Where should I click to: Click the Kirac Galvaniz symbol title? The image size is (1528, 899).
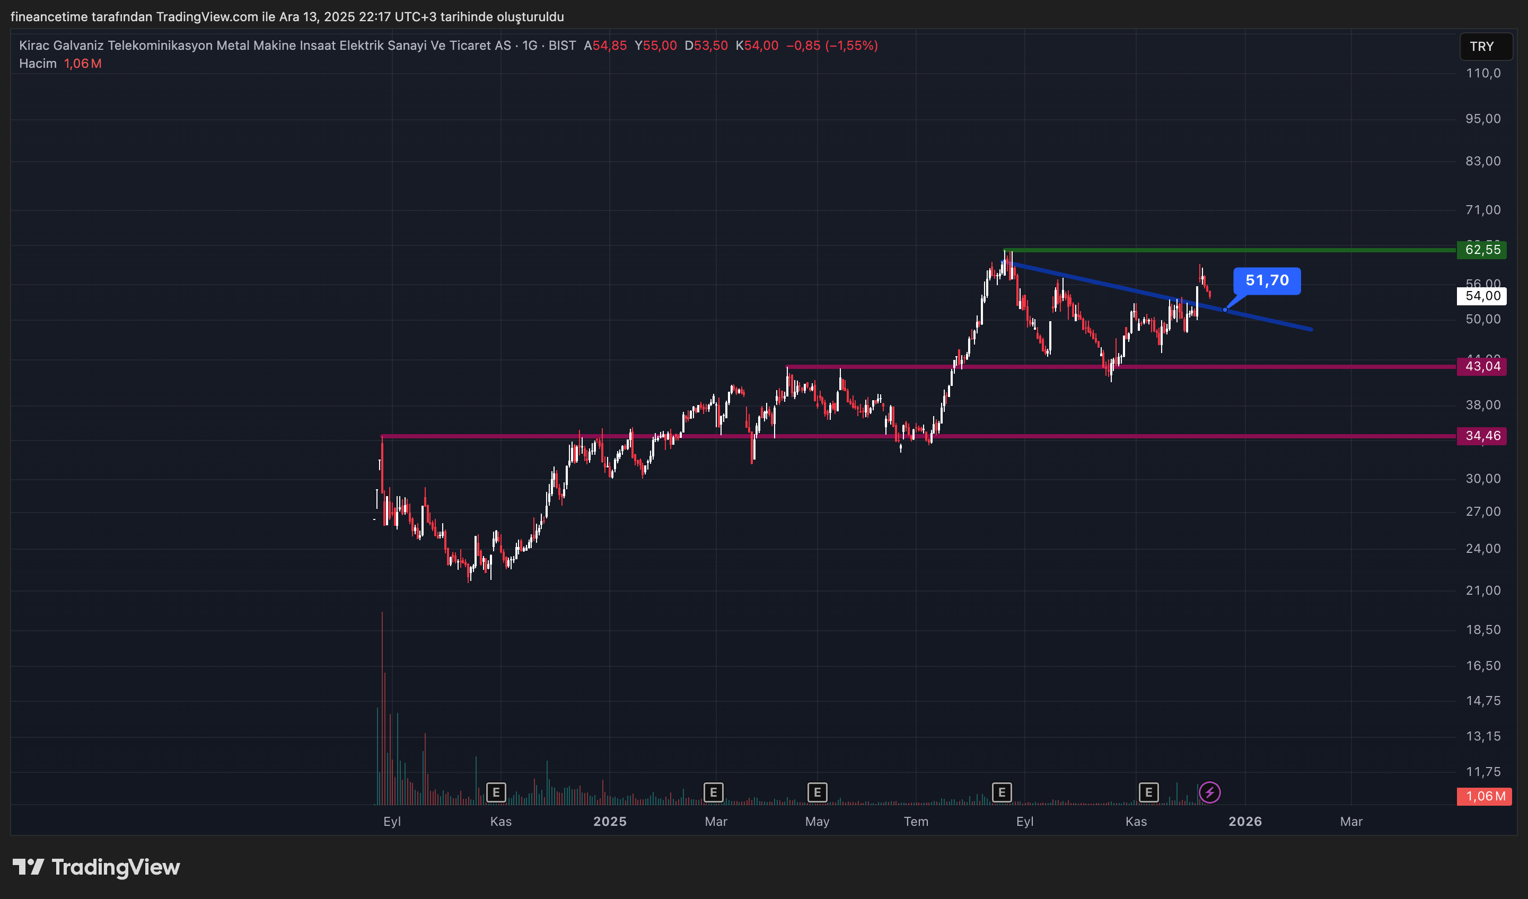(265, 46)
